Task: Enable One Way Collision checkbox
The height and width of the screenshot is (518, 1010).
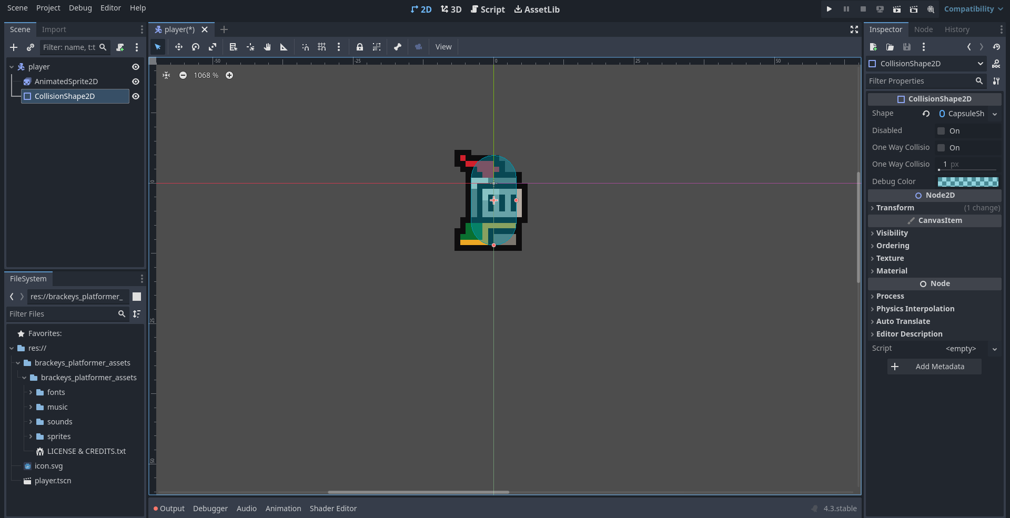Action: point(941,148)
